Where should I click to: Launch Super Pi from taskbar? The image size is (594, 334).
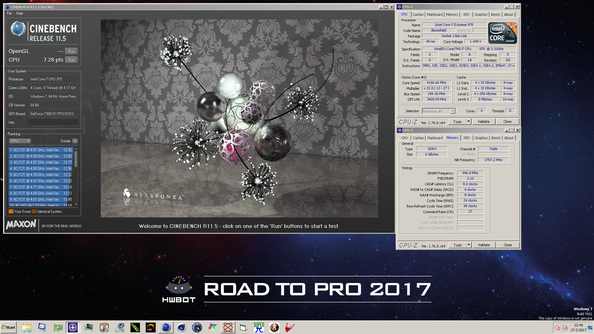click(x=259, y=328)
